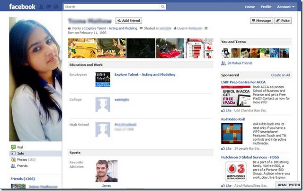
Task: Click the 'Udit Chandra likes this.' text
Action: 250,110
